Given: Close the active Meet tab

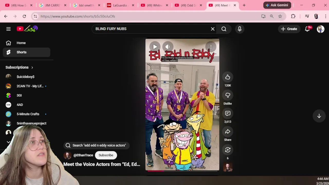Looking at the screenshot, I should coord(235,5).
